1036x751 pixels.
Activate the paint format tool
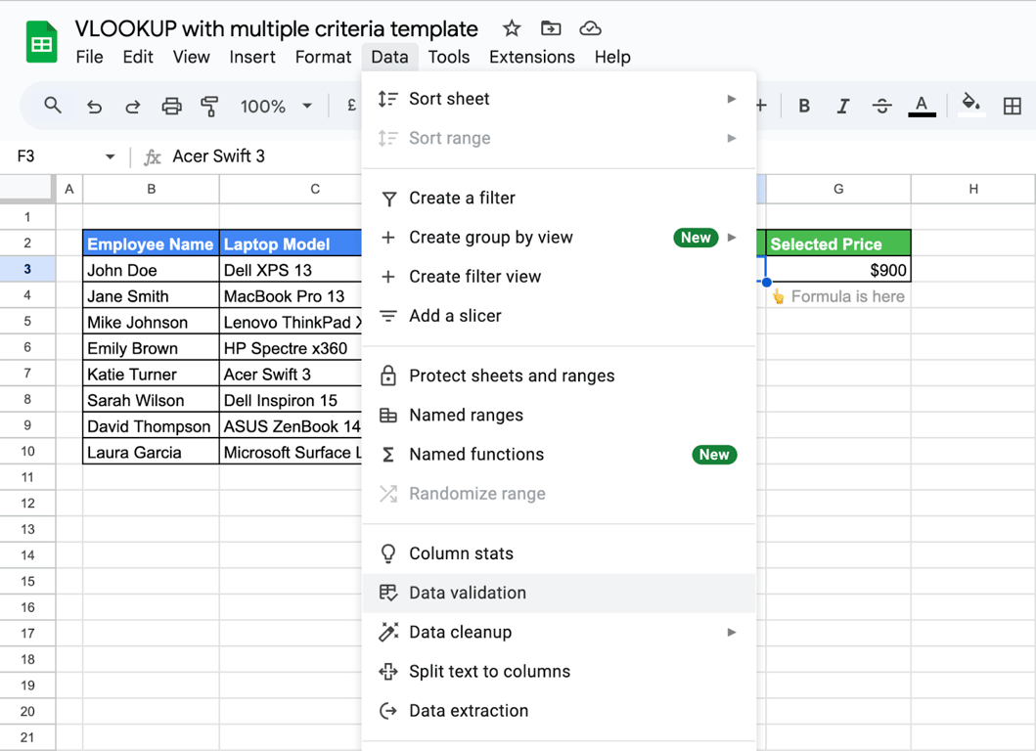(x=209, y=106)
